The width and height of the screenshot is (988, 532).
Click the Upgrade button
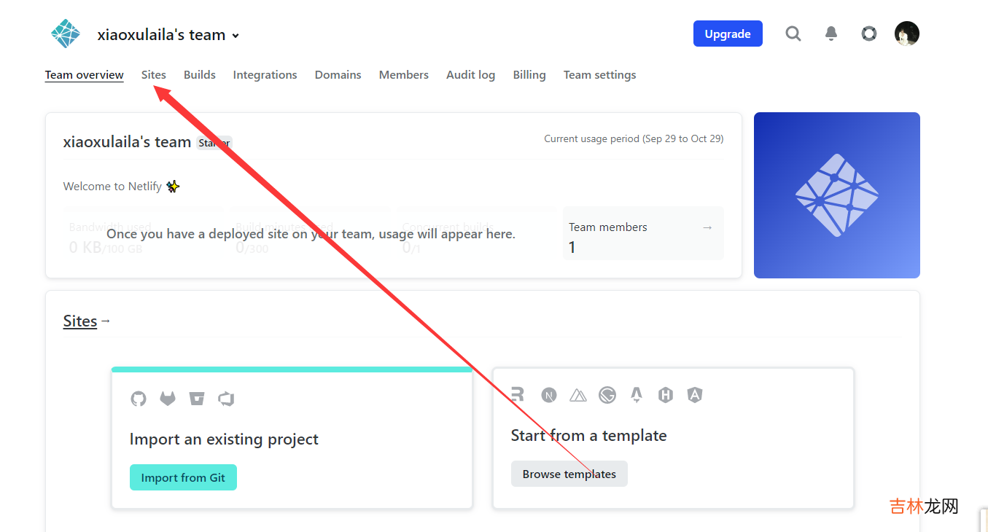point(727,34)
